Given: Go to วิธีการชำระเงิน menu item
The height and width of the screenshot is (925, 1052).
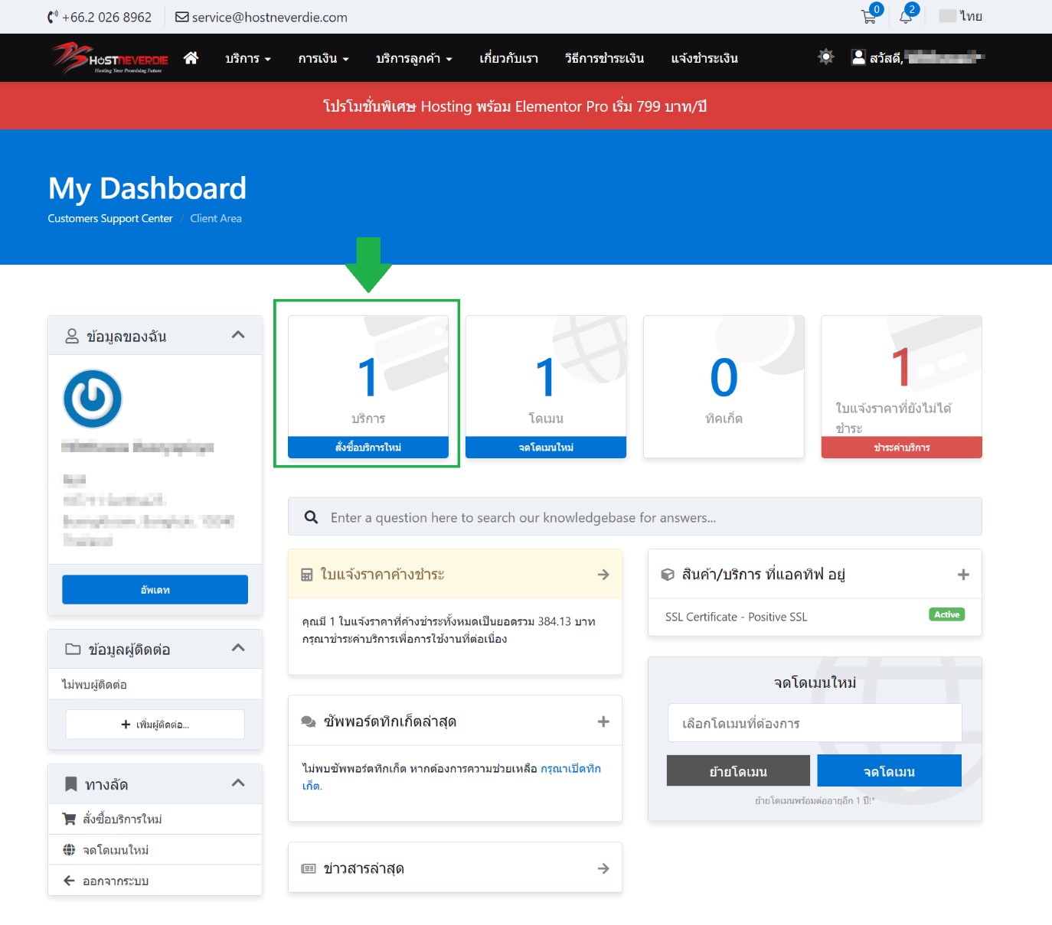Looking at the screenshot, I should 604,59.
